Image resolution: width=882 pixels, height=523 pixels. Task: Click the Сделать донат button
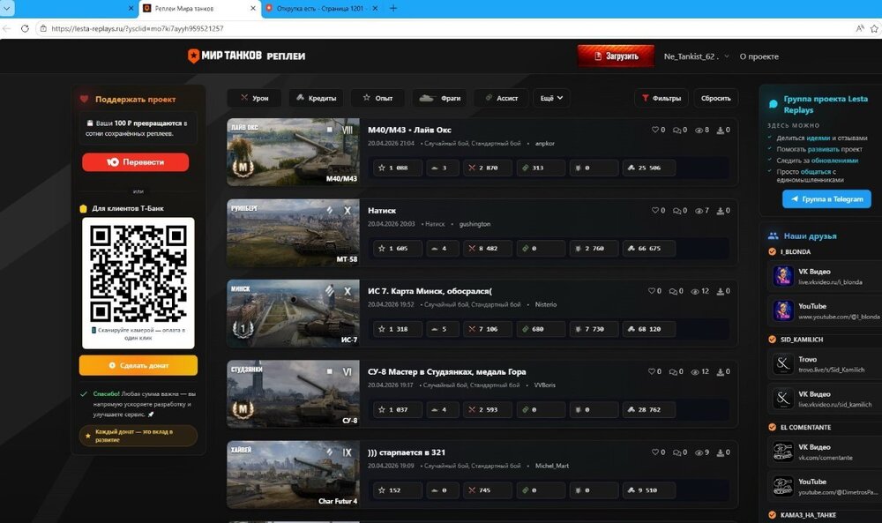click(138, 365)
